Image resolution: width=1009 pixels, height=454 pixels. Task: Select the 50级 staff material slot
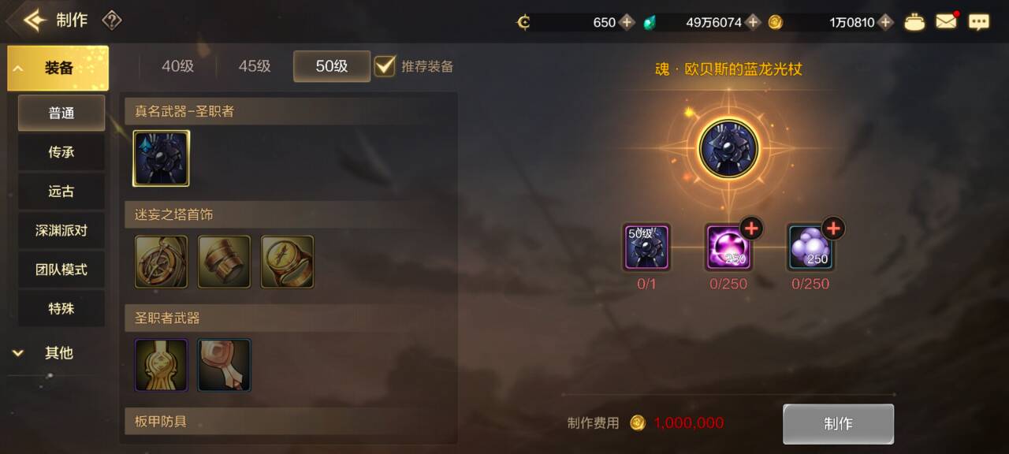point(646,247)
